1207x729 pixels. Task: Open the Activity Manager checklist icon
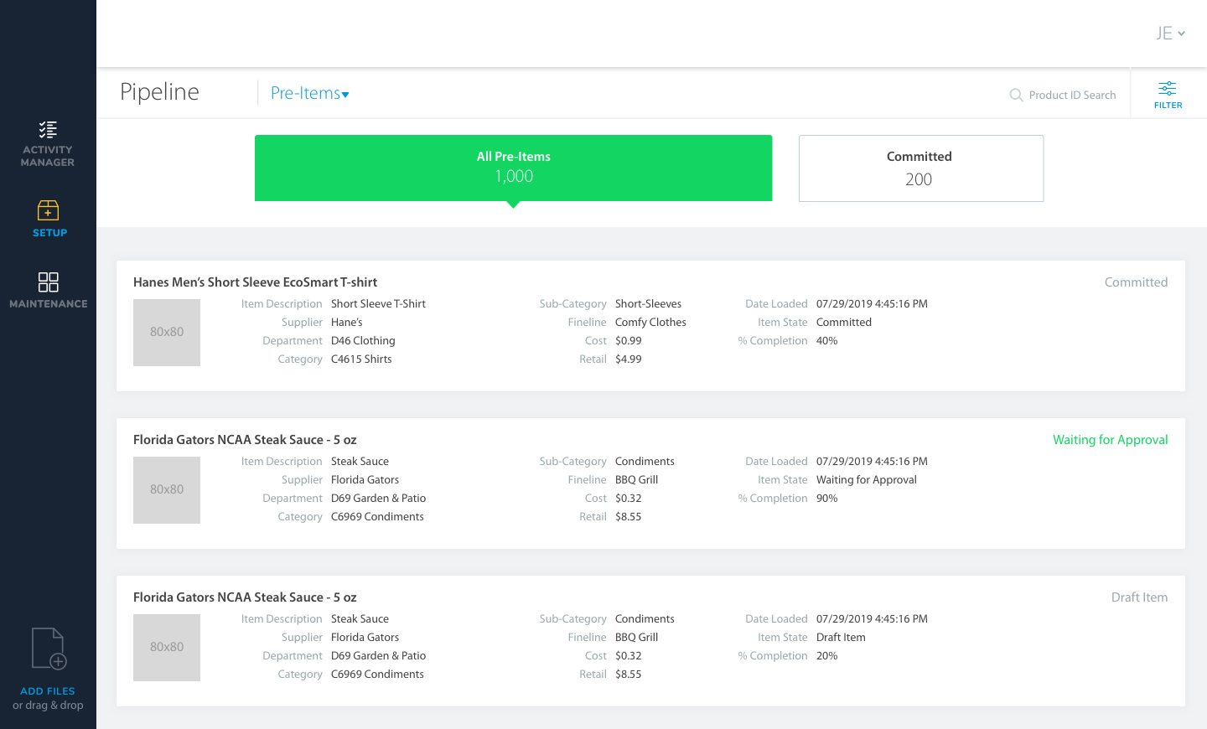tap(48, 129)
